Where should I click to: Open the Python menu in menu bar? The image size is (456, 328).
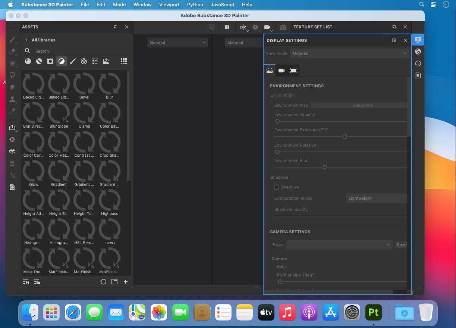tap(195, 4)
